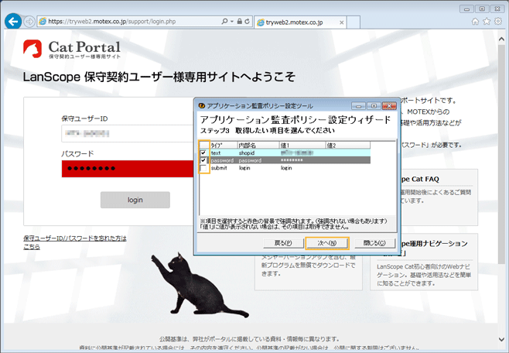Select the shopid cell in wizard list

coord(247,153)
